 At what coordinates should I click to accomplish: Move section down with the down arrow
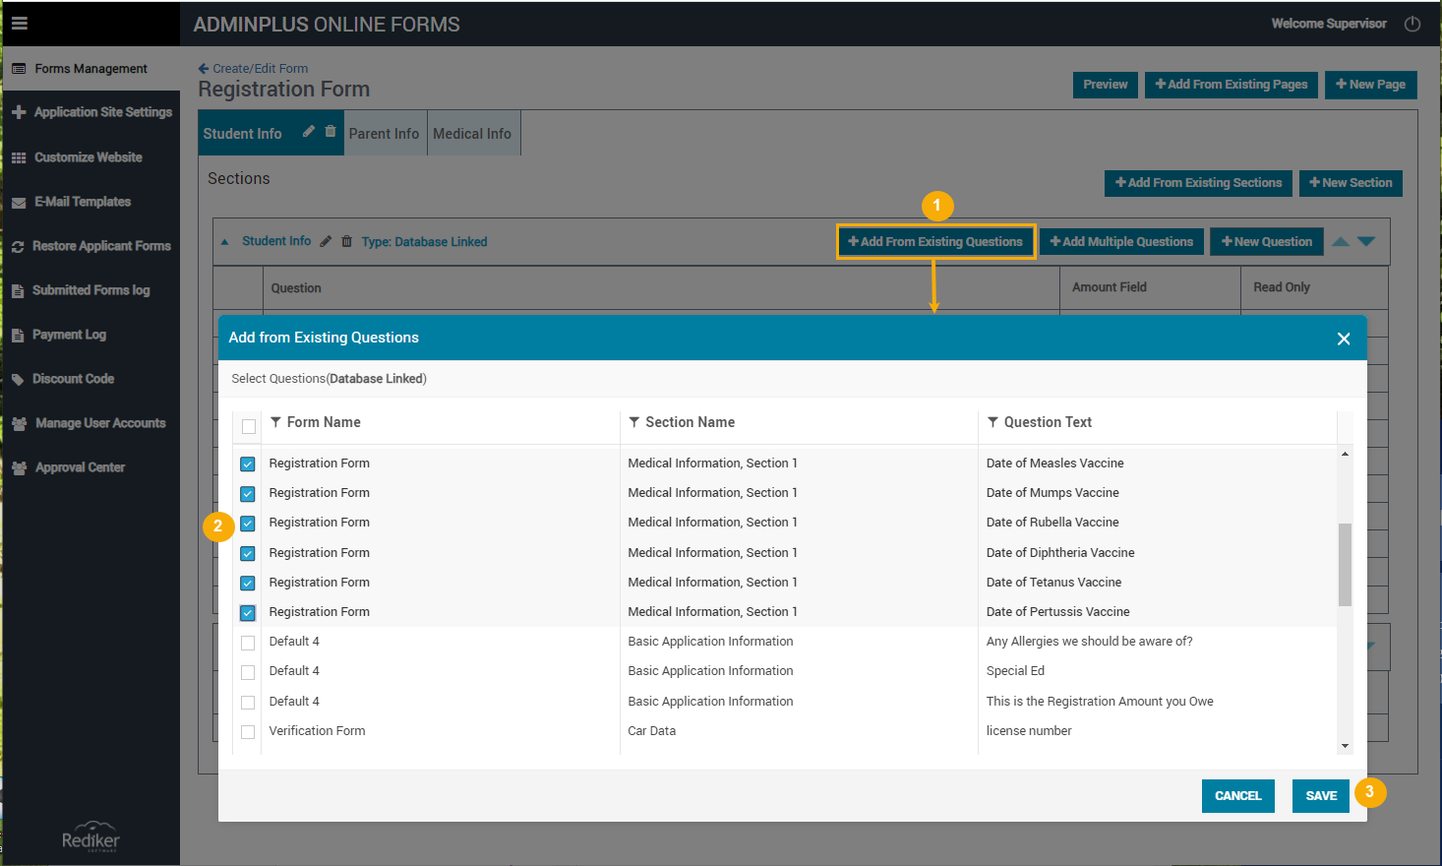click(1366, 241)
